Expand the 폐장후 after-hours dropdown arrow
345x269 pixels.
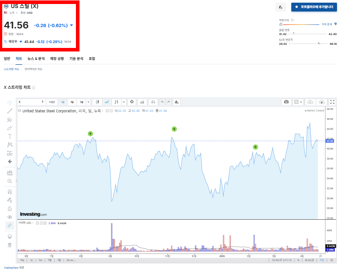[21, 42]
